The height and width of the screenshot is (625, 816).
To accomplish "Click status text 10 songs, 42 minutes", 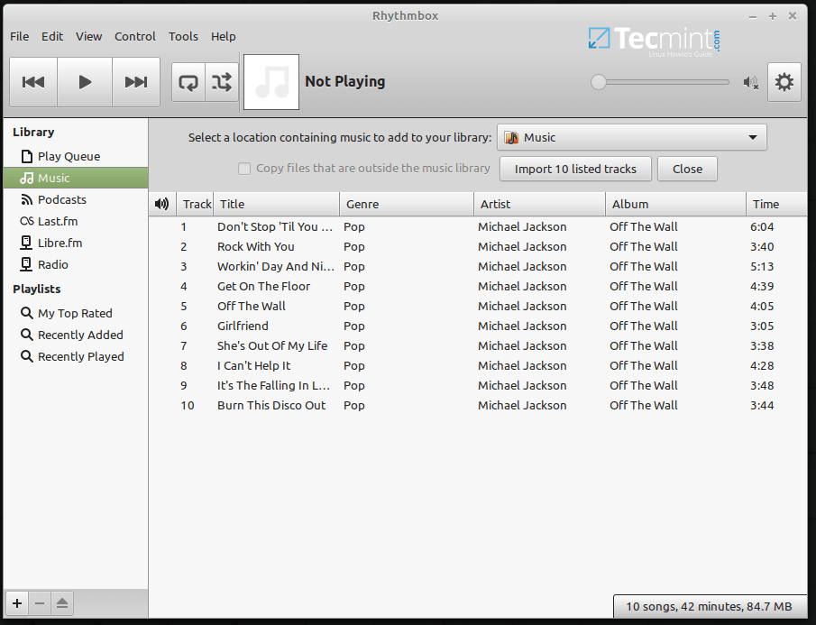I will (683, 607).
